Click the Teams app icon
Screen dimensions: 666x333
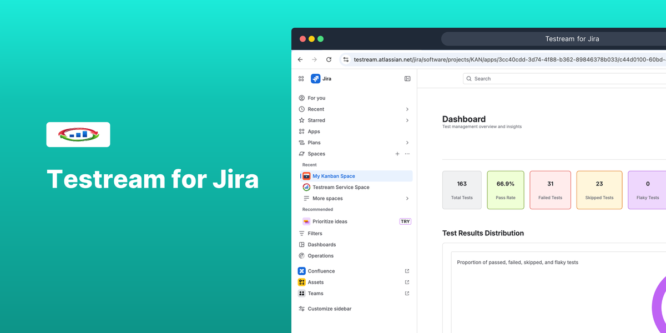click(x=302, y=294)
